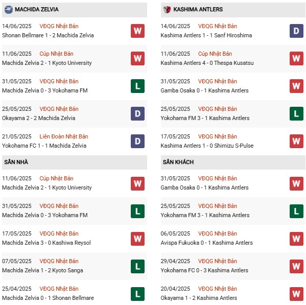306x305 pixels.
Task: Click the L badge for Machida Zelvia 1-2 Kyoto Sanga
Action: pyautogui.click(x=137, y=266)
